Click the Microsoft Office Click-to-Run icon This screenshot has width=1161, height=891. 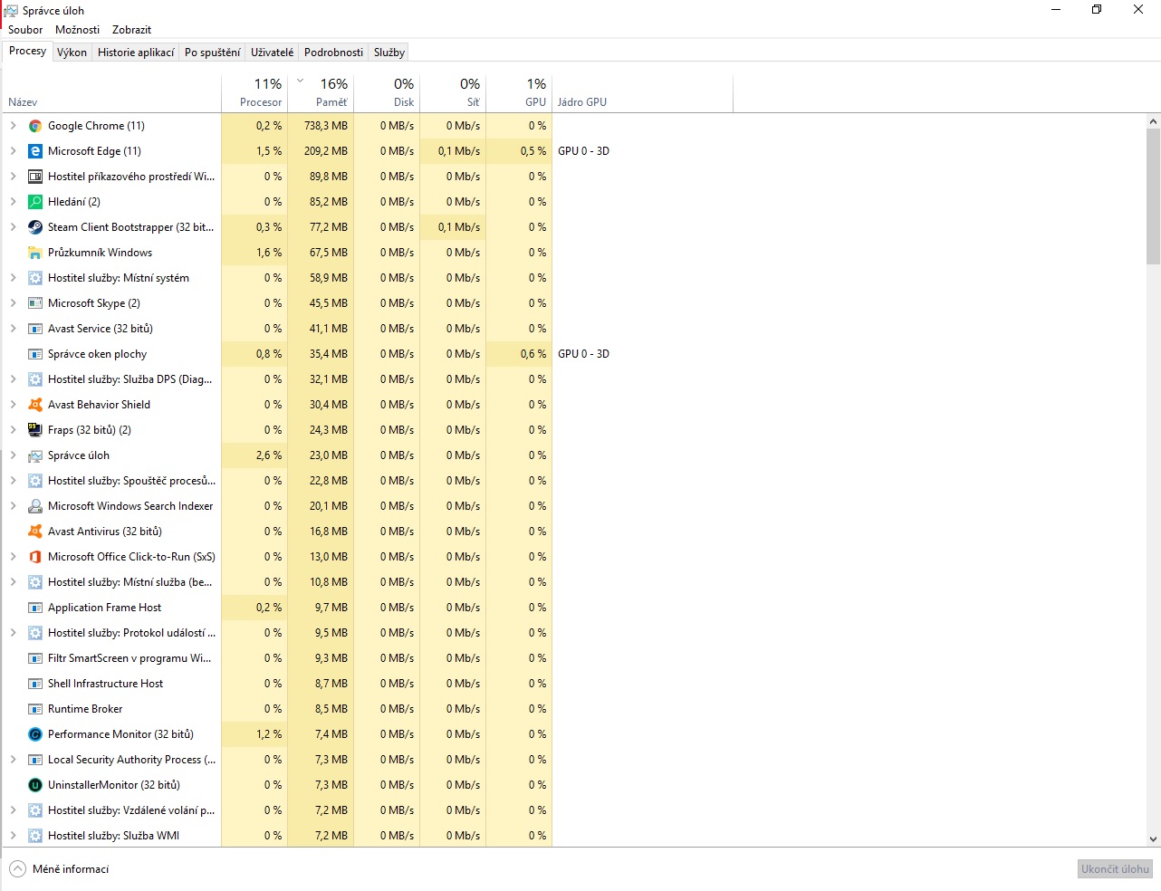pyautogui.click(x=35, y=557)
